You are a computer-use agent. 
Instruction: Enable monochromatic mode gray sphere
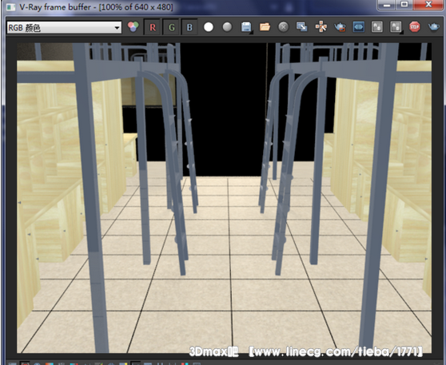227,27
